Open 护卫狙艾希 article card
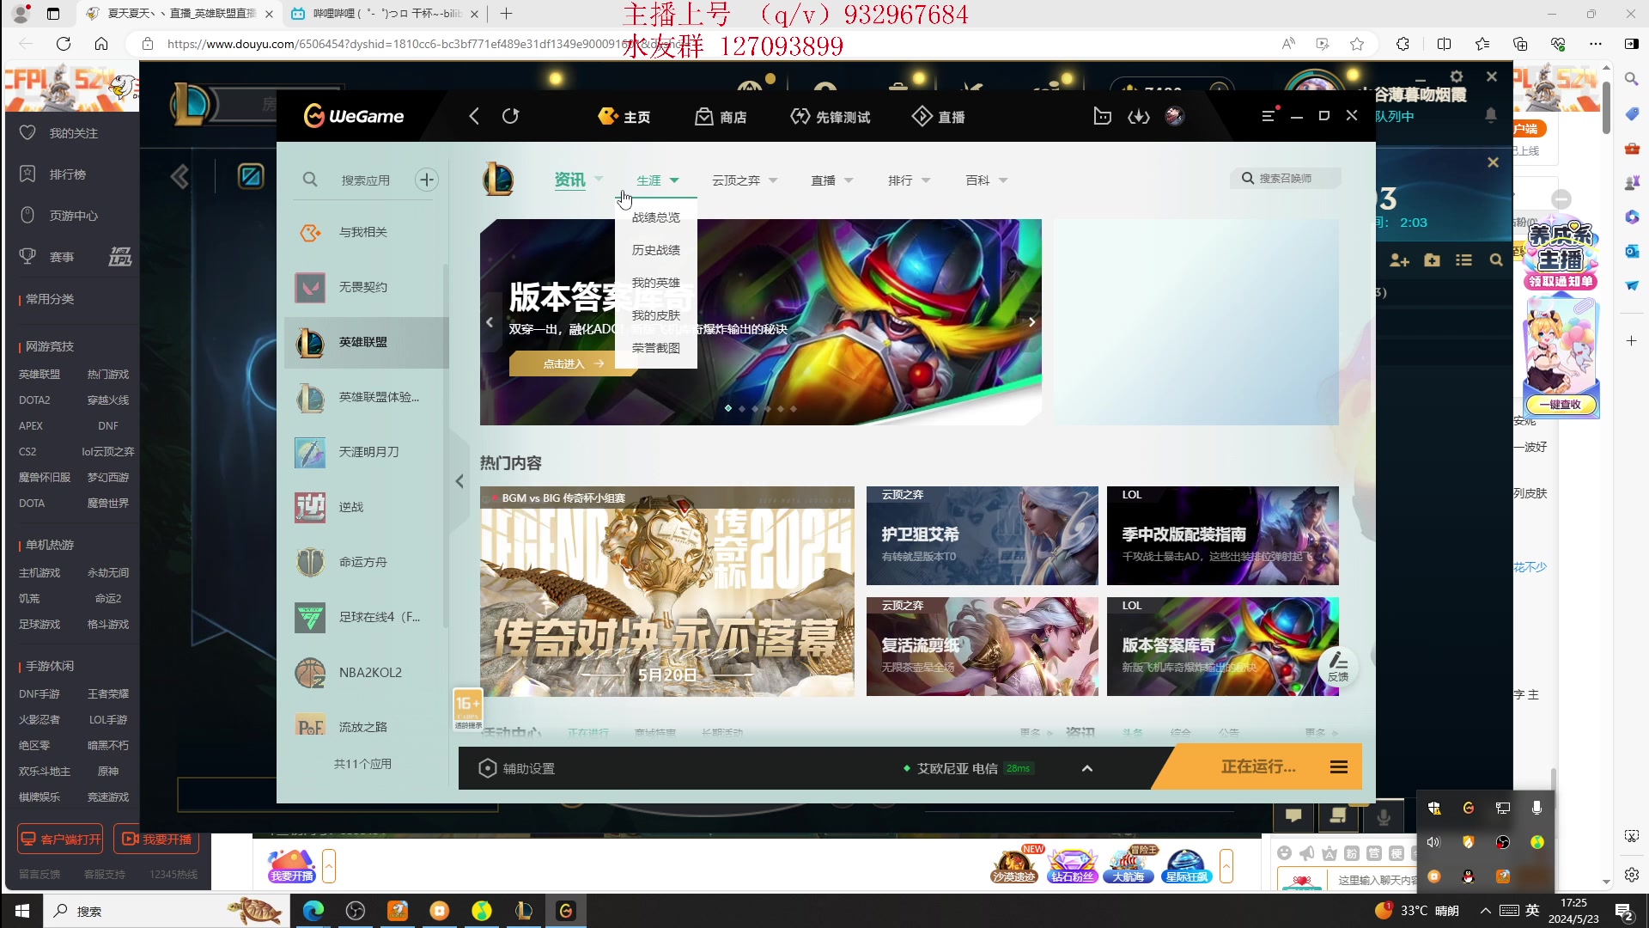1649x928 pixels. click(x=982, y=536)
